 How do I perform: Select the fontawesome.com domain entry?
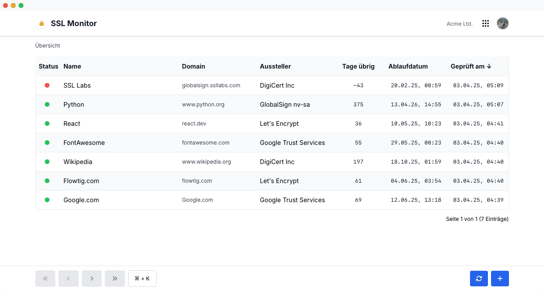(x=206, y=143)
